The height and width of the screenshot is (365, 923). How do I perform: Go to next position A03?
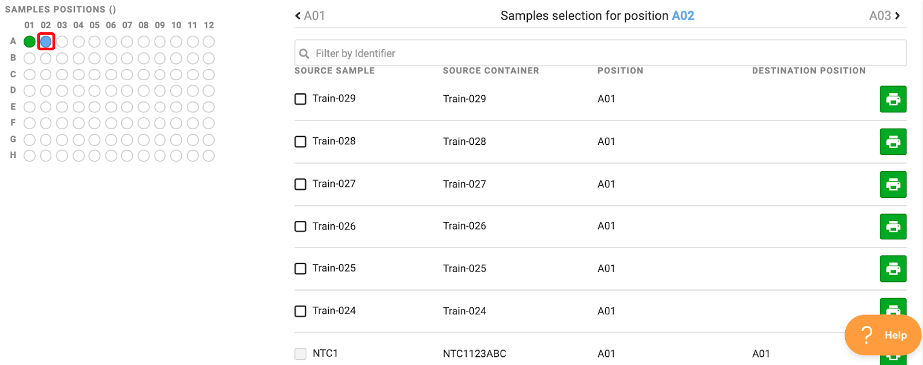tap(885, 16)
